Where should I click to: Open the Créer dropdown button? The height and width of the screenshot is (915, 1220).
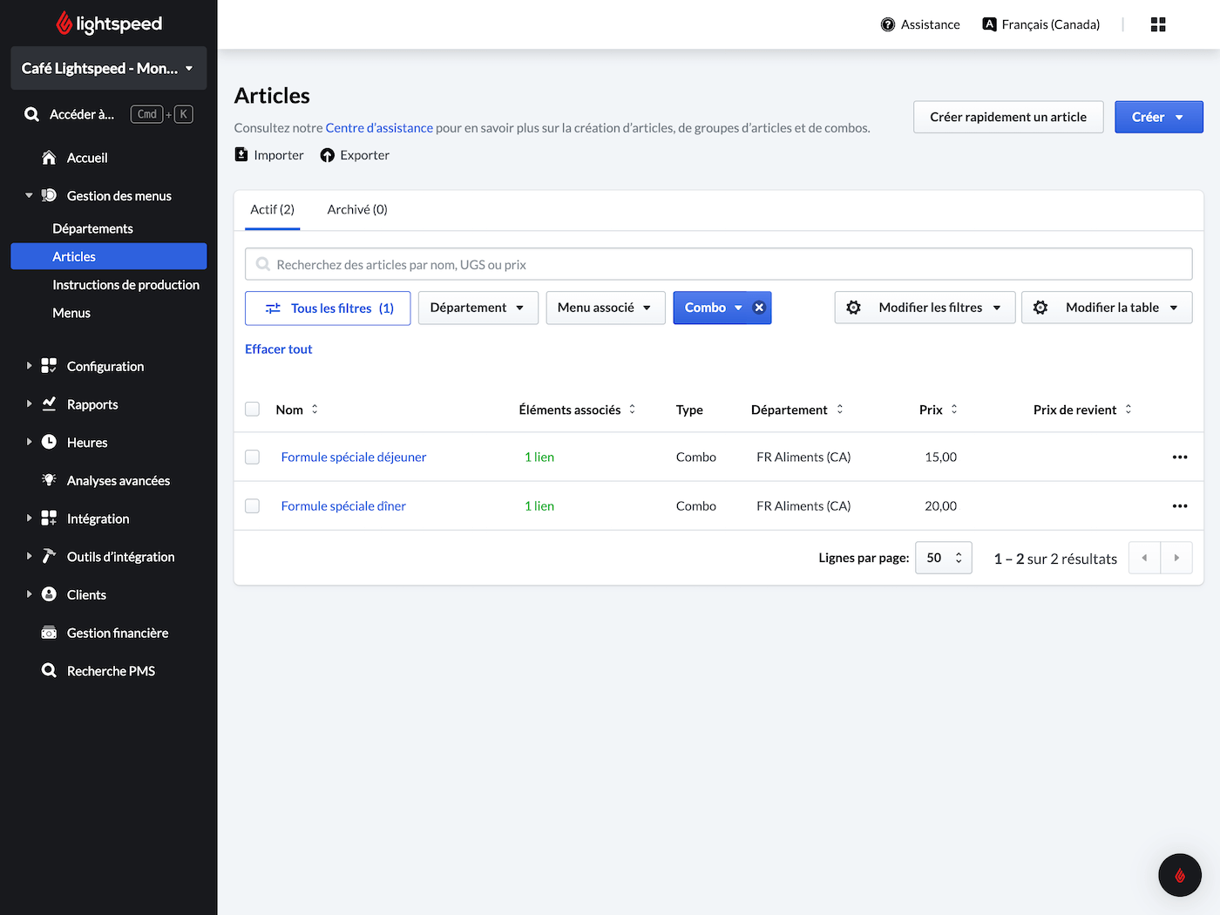[1159, 117]
